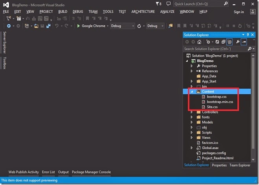Click the Solution Explorer vertical scrollbar thumb
The height and width of the screenshot is (185, 259).
[253, 103]
